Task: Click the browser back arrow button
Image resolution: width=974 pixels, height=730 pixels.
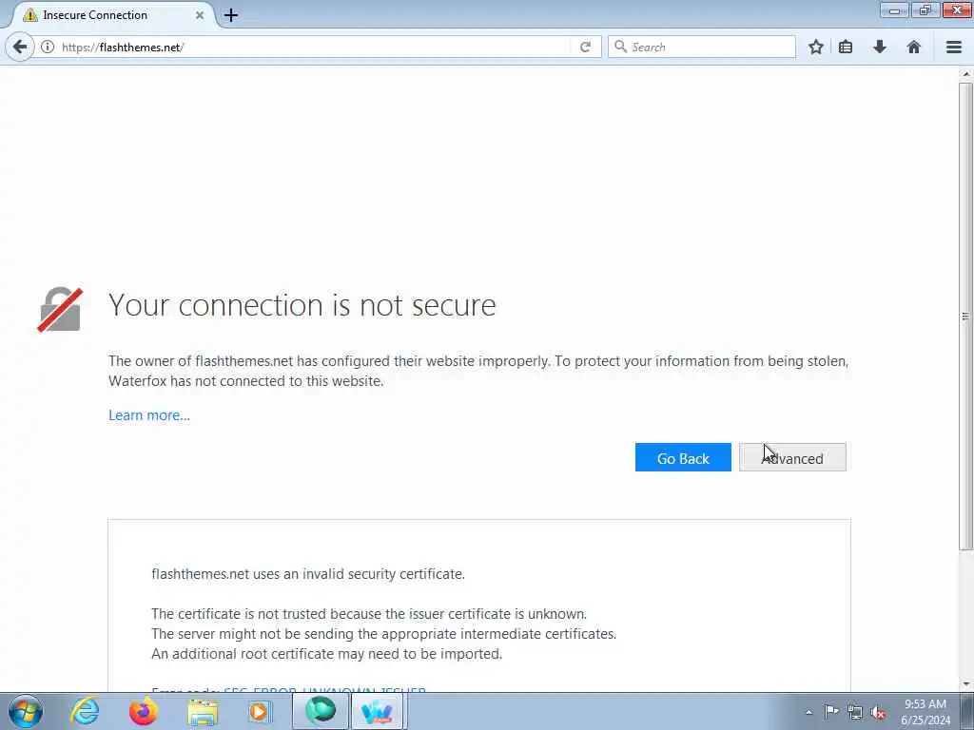Action: 20,47
